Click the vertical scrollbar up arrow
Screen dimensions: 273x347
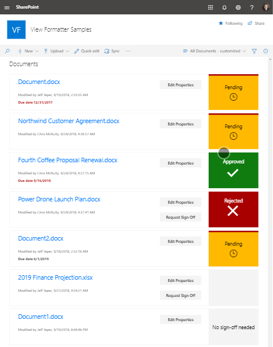[x=270, y=59]
